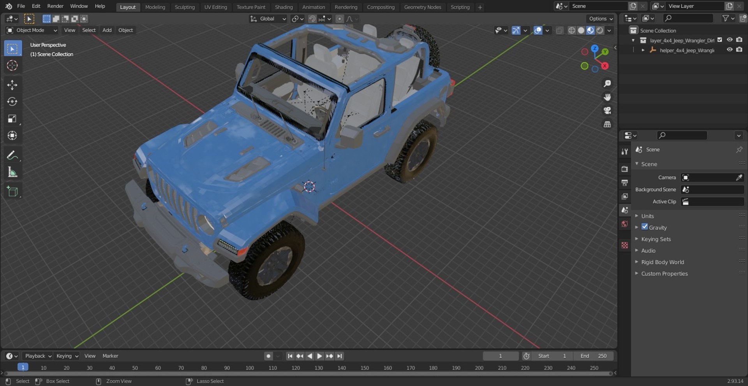
Task: Disable helper_4x4_Jeep_Wrangler in renders
Action: click(739, 50)
